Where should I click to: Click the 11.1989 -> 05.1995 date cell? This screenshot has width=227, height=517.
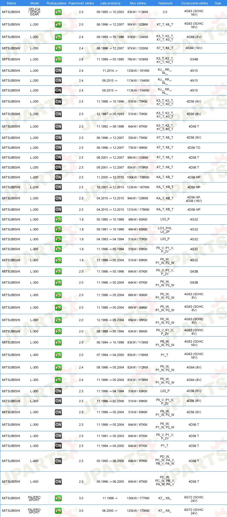click(110, 59)
